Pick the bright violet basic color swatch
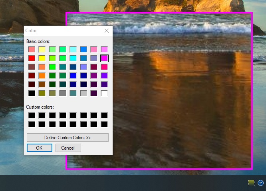The image size is (266, 191). (x=104, y=76)
